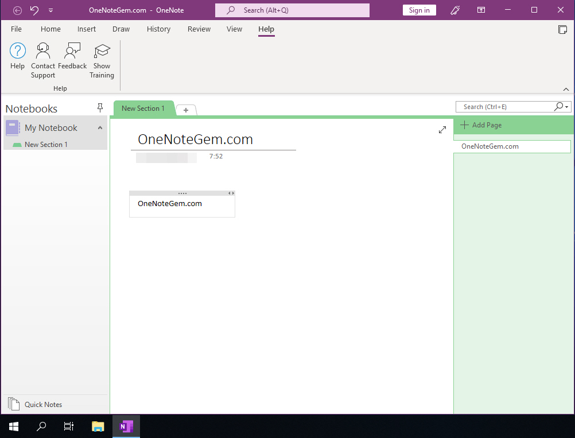Click the 7:52 page time stamp
The image size is (575, 438).
coord(216,156)
